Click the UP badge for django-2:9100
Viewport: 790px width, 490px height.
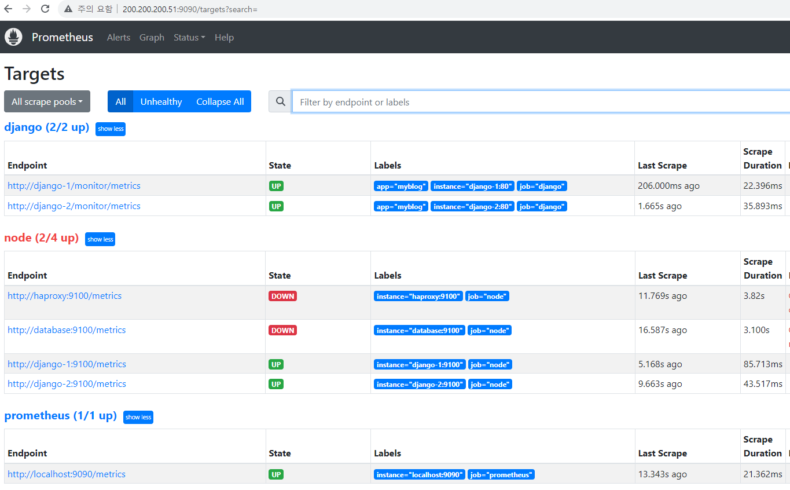[276, 384]
